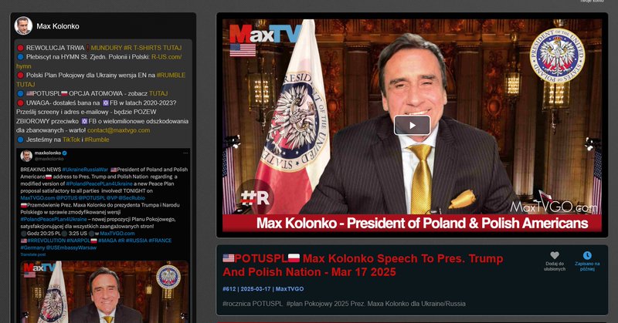The height and width of the screenshot is (323, 618).
Task: Click the MaxTVGO channel tag
Action: 289,289
